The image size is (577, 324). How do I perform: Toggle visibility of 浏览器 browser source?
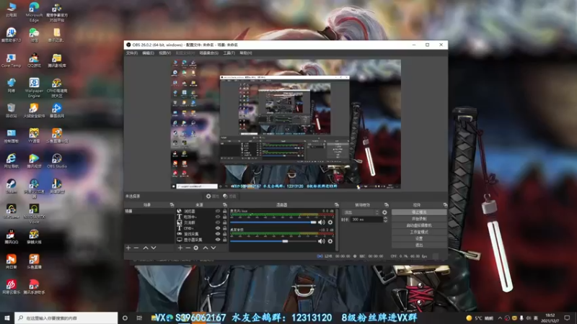[218, 211]
